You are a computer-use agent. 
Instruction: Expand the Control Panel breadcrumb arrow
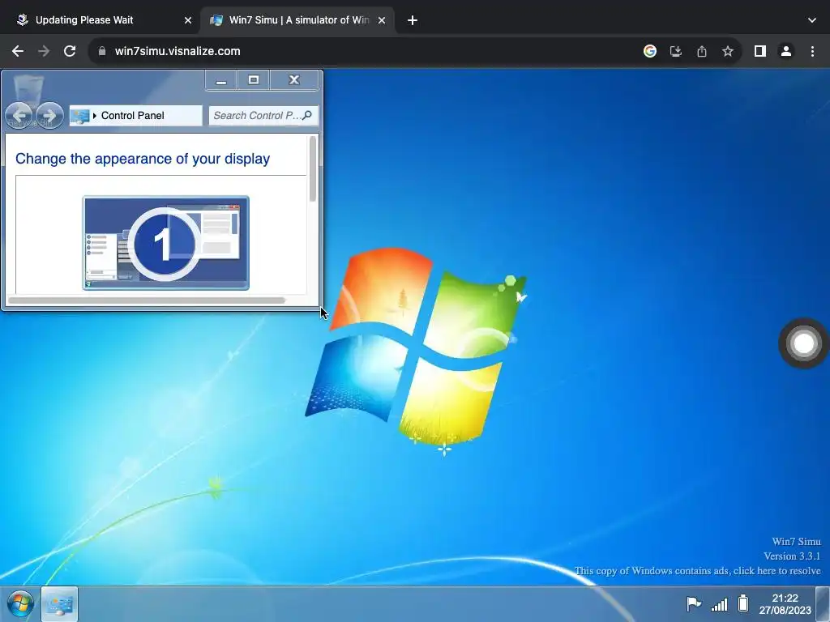tap(94, 115)
